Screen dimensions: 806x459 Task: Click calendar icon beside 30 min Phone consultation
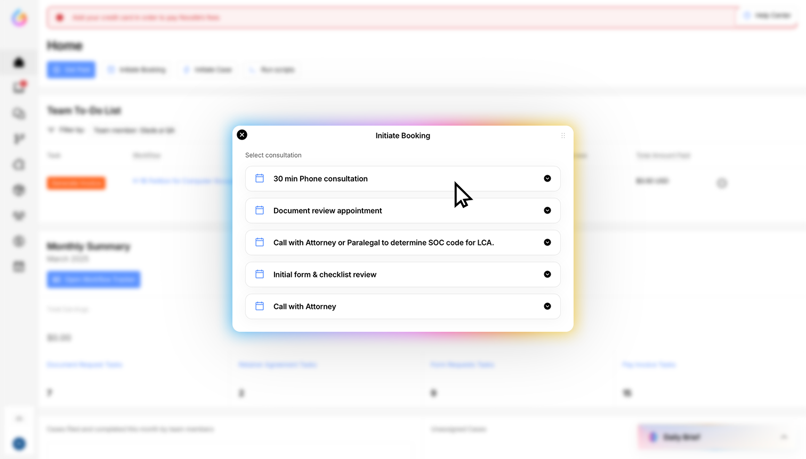(x=260, y=178)
